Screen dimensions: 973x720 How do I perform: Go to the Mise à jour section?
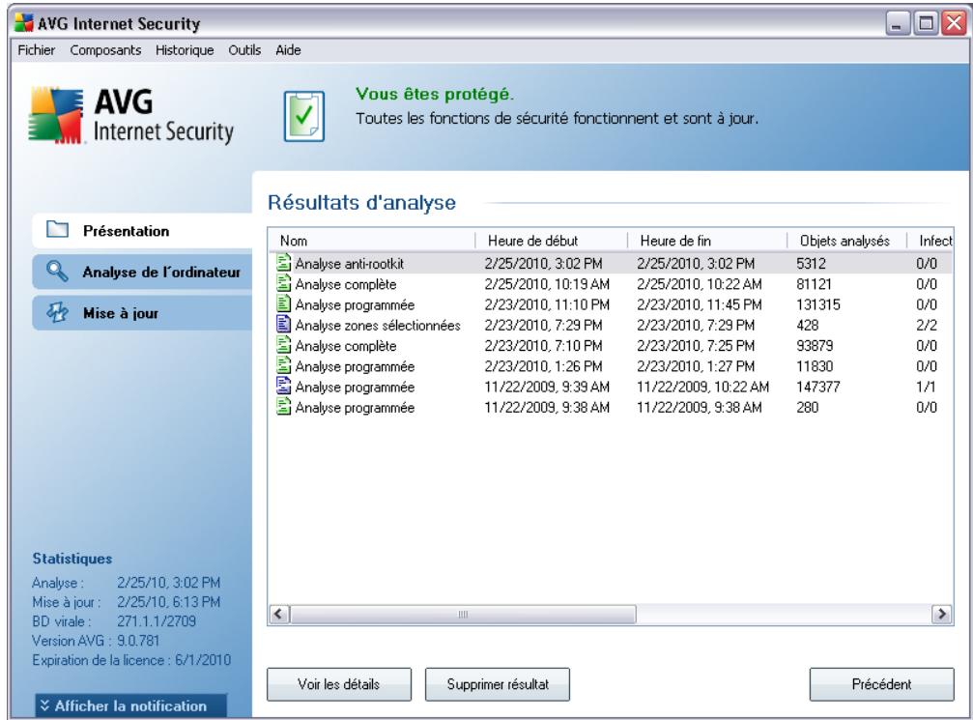[x=142, y=313]
